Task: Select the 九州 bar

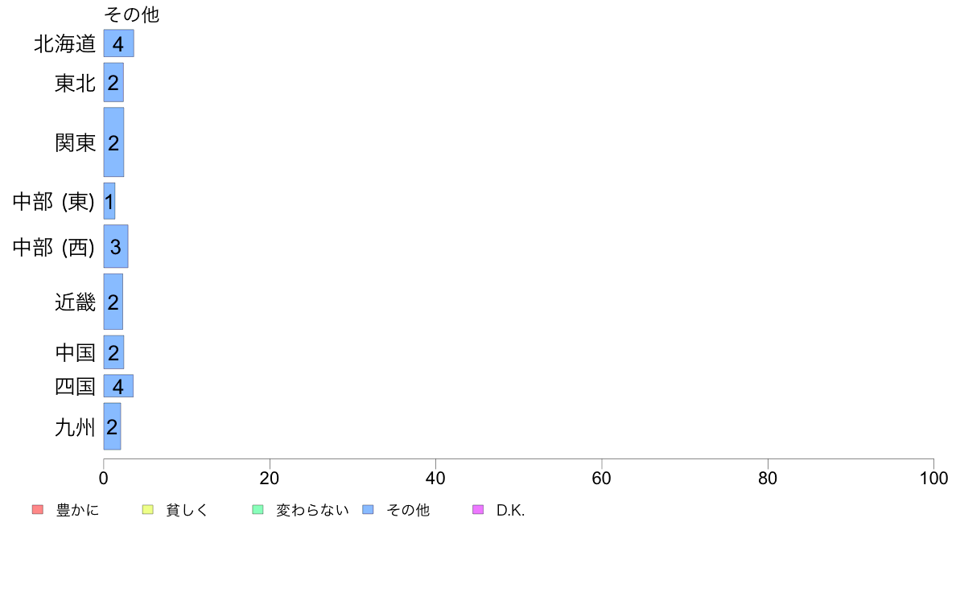Action: click(x=112, y=426)
